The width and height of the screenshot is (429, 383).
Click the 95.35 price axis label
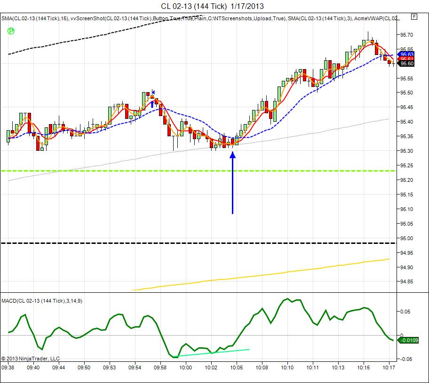click(406, 136)
